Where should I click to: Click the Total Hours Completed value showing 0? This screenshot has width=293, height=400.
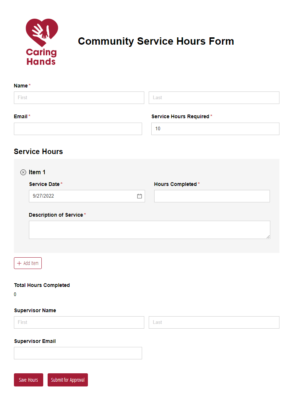click(x=15, y=294)
